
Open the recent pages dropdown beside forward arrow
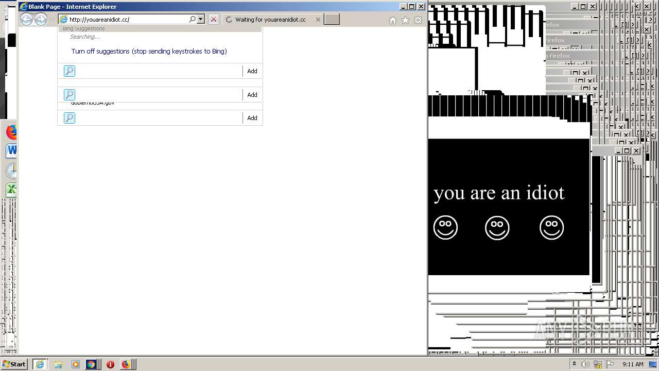(x=52, y=20)
